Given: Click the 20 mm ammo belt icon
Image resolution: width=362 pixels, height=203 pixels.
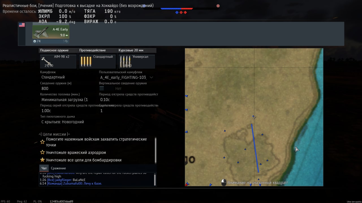Looking at the screenshot, I should click(125, 61).
